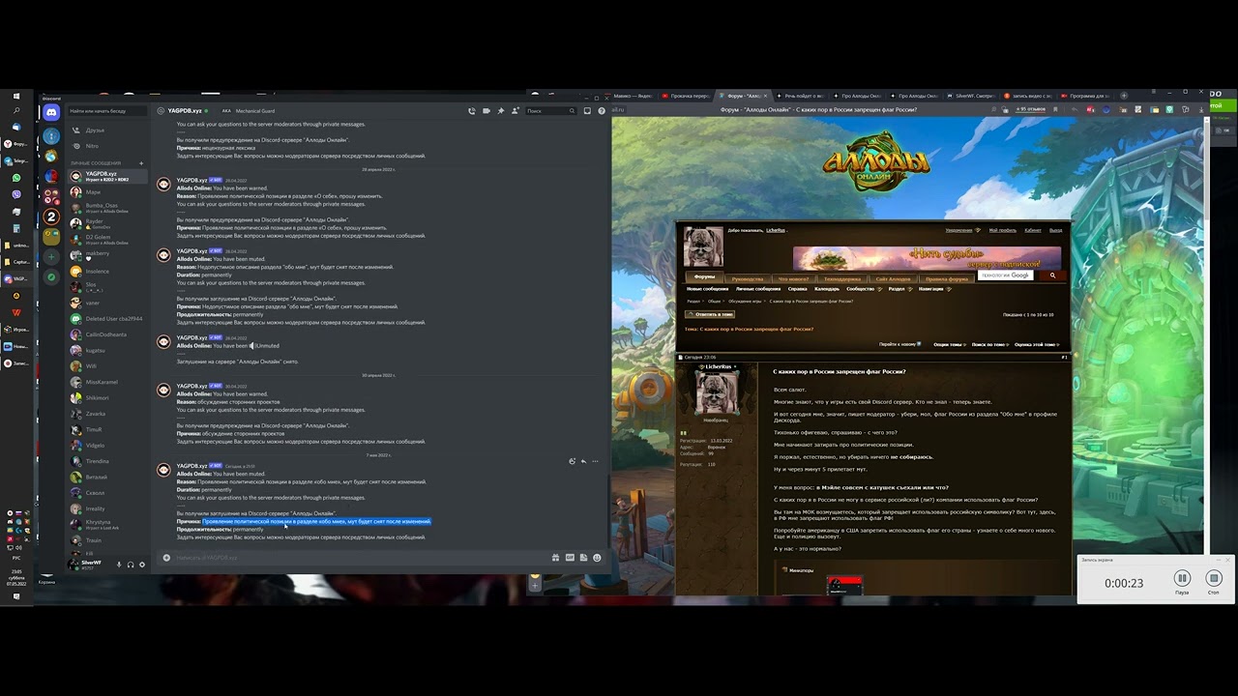Expand 'Поиск по теме' dropdown

(x=990, y=344)
